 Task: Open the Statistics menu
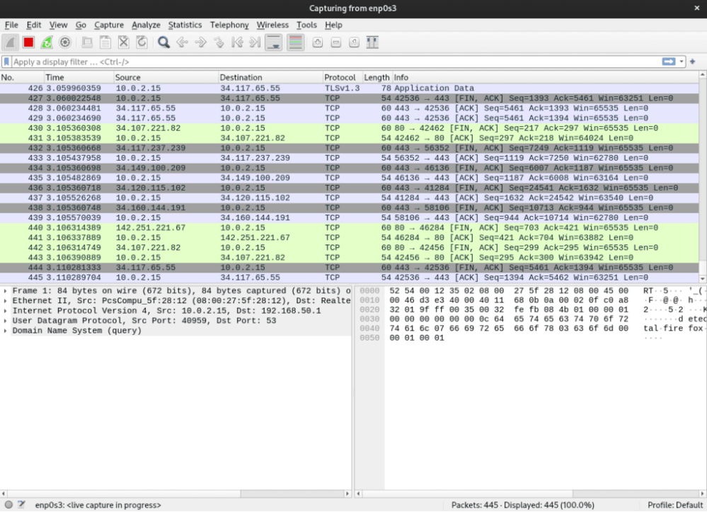185,25
